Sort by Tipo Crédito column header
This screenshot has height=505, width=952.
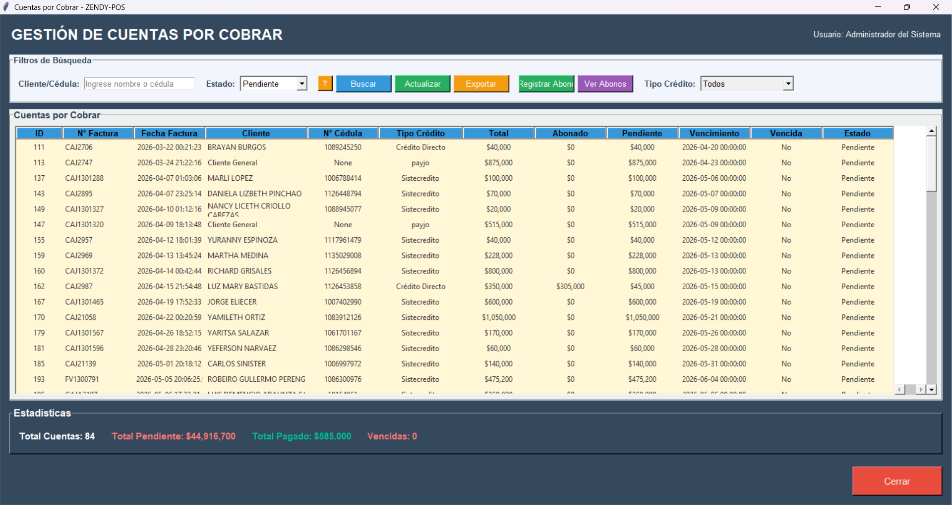420,133
